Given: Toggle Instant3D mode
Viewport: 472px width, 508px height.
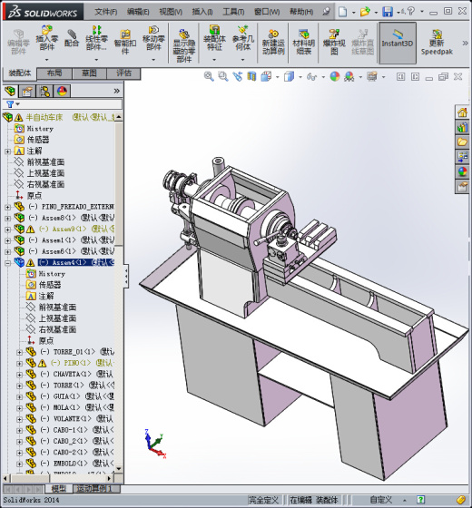Looking at the screenshot, I should [398, 43].
